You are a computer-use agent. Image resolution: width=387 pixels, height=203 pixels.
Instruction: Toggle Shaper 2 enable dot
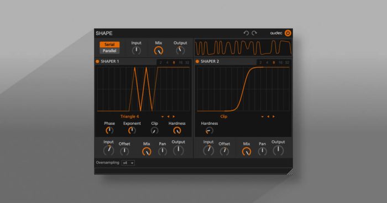(197, 61)
